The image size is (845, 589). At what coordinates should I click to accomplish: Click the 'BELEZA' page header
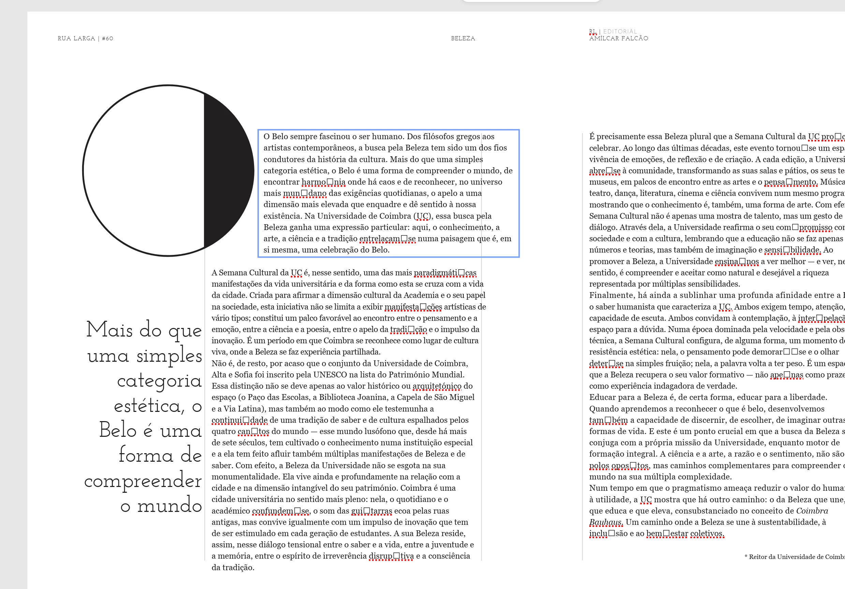tap(463, 38)
